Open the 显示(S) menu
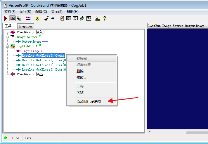 click(x=57, y=12)
